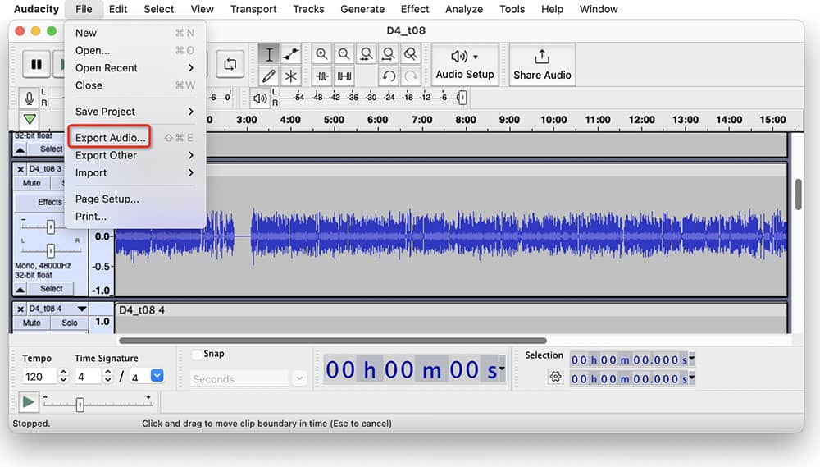Select the Envelope tool

290,54
